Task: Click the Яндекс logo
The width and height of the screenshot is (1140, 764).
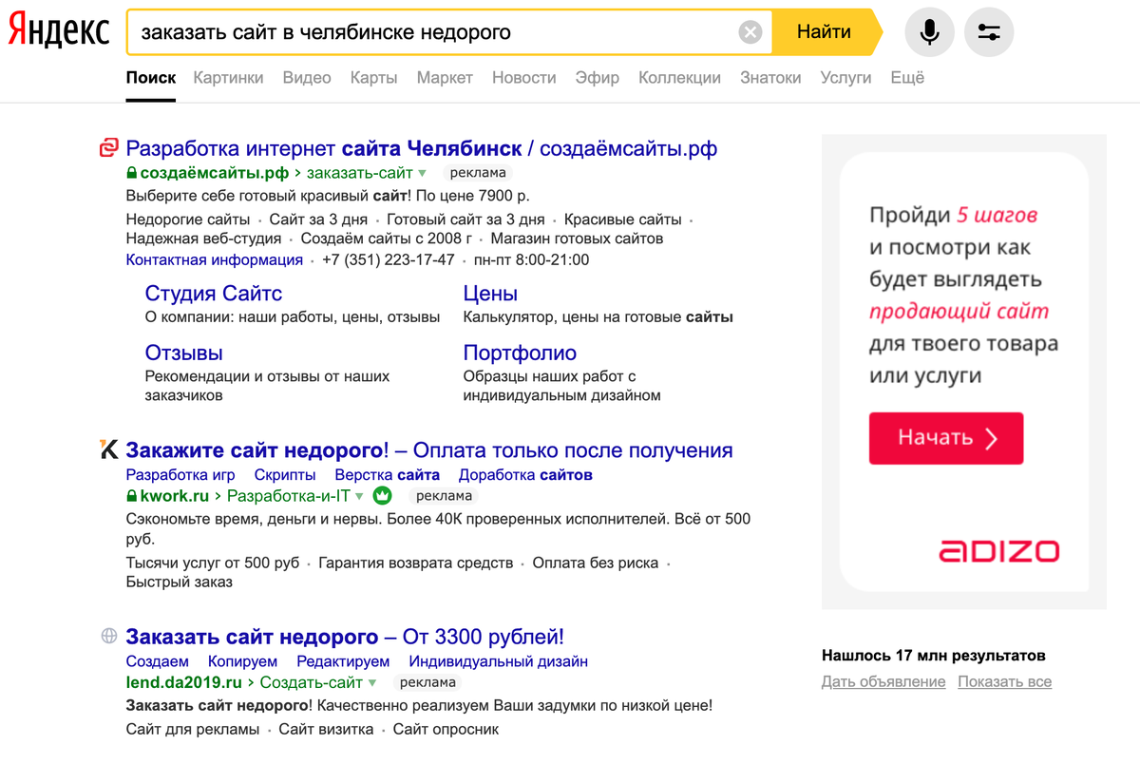Action: tap(59, 32)
